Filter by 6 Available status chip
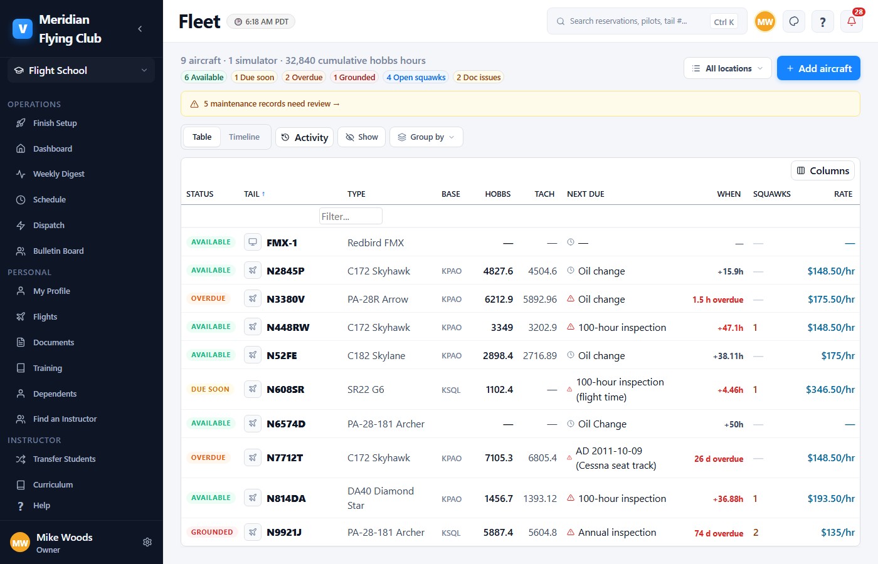Screen dimensions: 878x564 [x=204, y=78]
